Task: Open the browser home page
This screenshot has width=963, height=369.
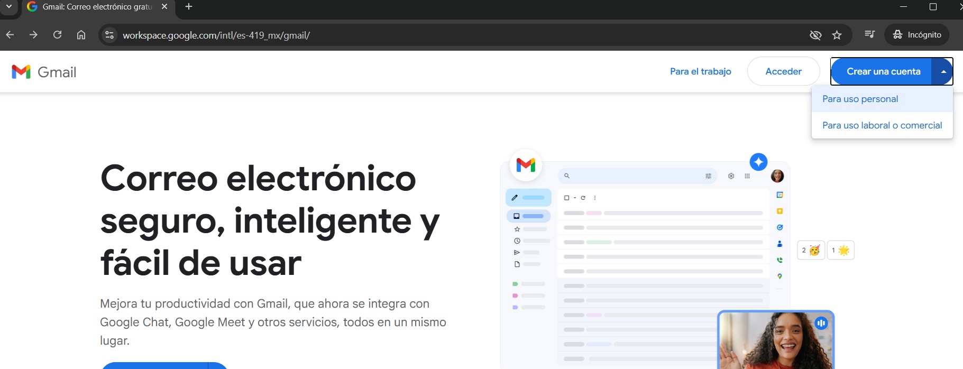Action: (x=81, y=35)
